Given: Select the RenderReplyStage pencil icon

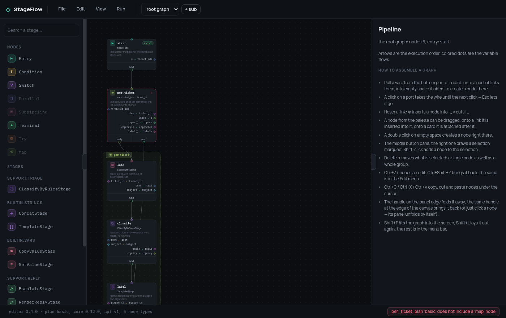Looking at the screenshot, I should (x=12, y=302).
